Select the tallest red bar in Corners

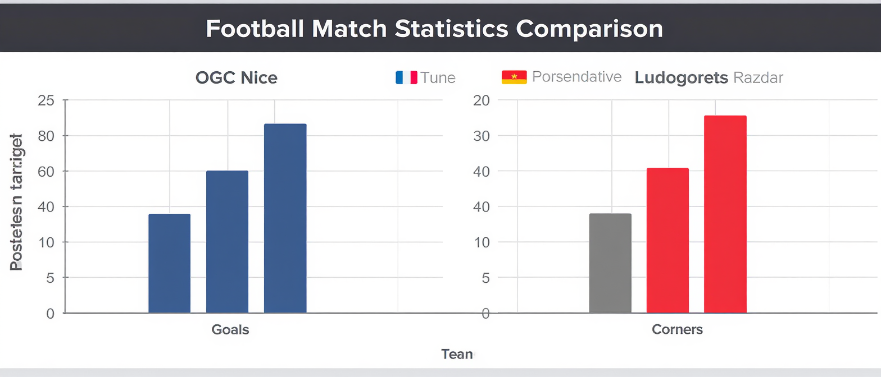pos(725,214)
